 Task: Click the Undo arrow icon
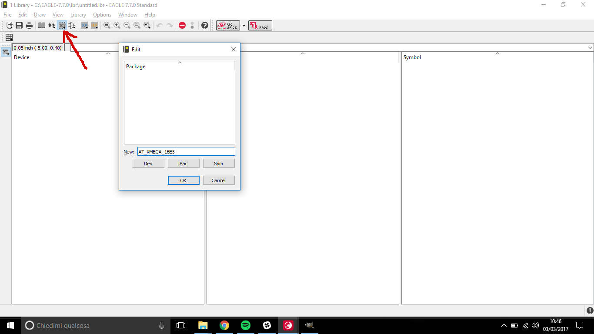160,26
